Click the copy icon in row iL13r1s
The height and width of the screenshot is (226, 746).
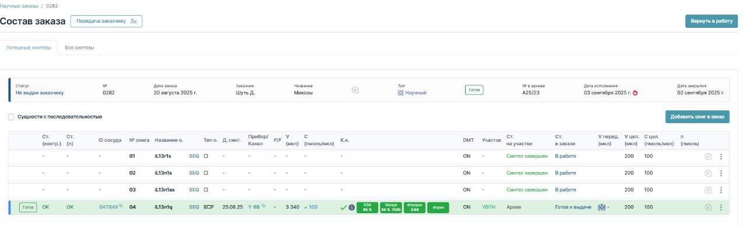(x=709, y=157)
